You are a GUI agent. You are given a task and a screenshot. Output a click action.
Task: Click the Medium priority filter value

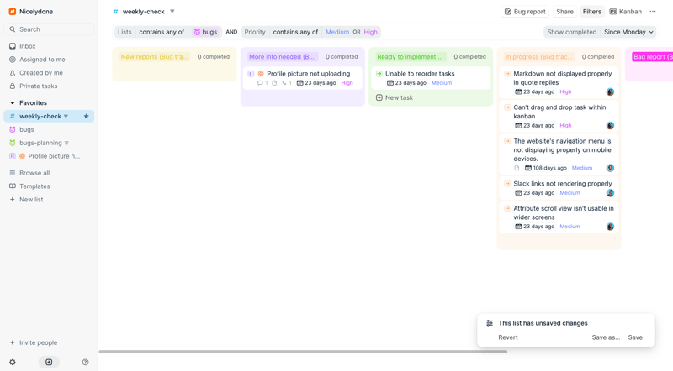[337, 32]
